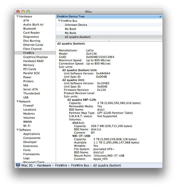Screen dimensions: 177x188
Task: Select Power in the sidebar
Action: 27,77
